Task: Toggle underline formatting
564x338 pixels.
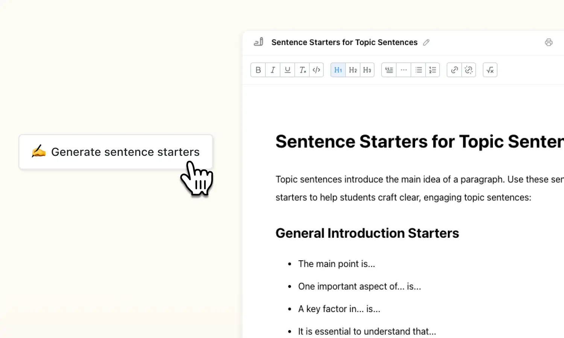Action: [x=287, y=70]
